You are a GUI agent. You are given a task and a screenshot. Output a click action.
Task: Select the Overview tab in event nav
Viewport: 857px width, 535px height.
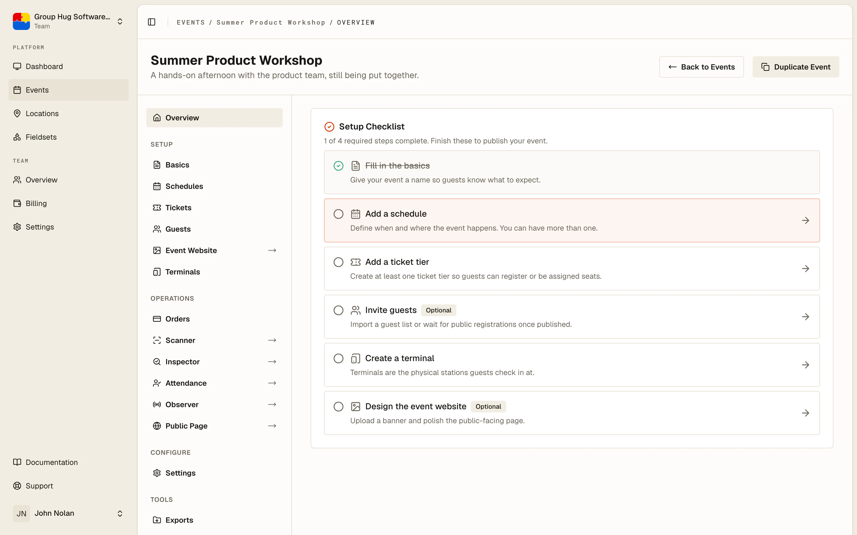214,118
